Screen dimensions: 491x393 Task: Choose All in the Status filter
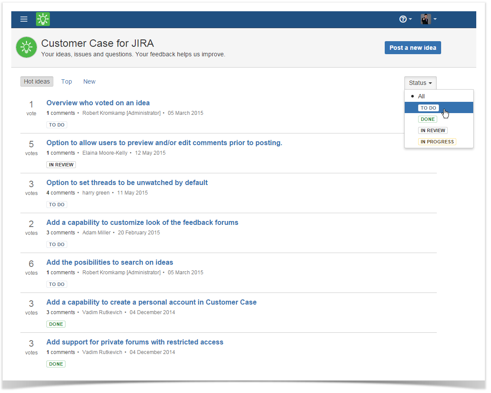439,96
